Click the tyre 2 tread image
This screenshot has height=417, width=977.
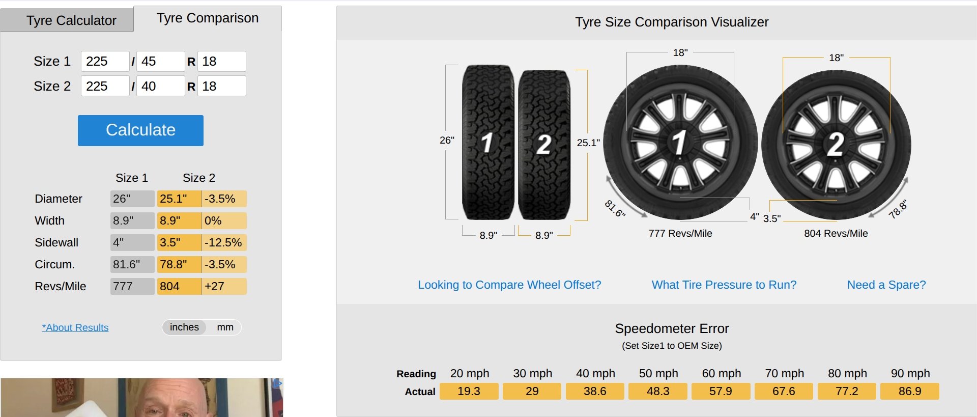[x=544, y=145]
